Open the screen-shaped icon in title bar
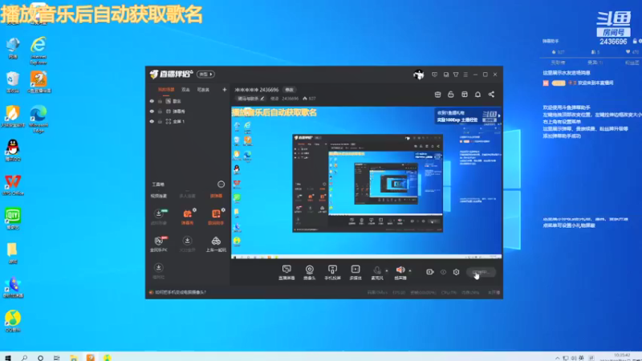Image resolution: width=642 pixels, height=361 pixels. [434, 75]
